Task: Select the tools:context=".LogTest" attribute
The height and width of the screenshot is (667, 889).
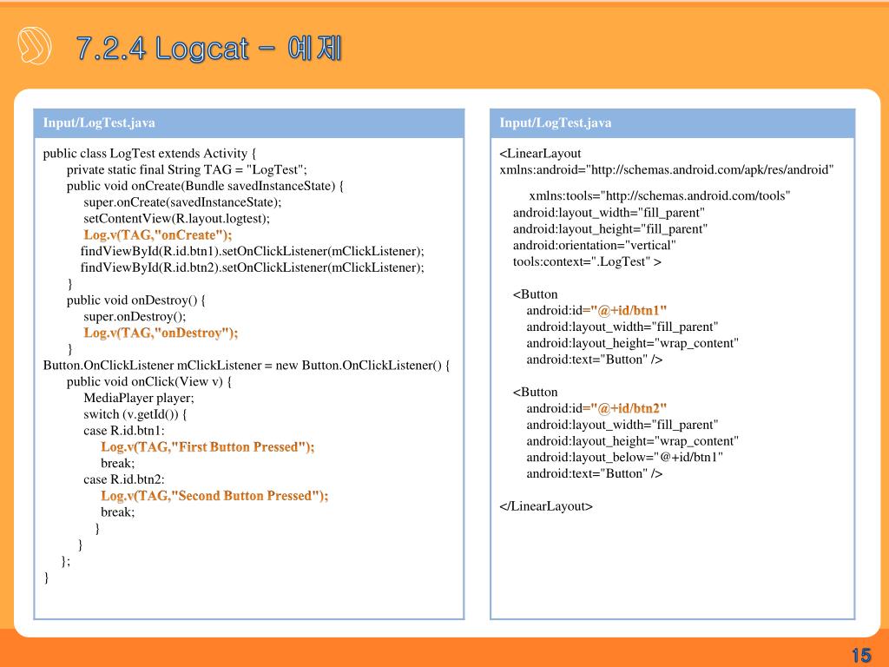Action: pos(587,261)
